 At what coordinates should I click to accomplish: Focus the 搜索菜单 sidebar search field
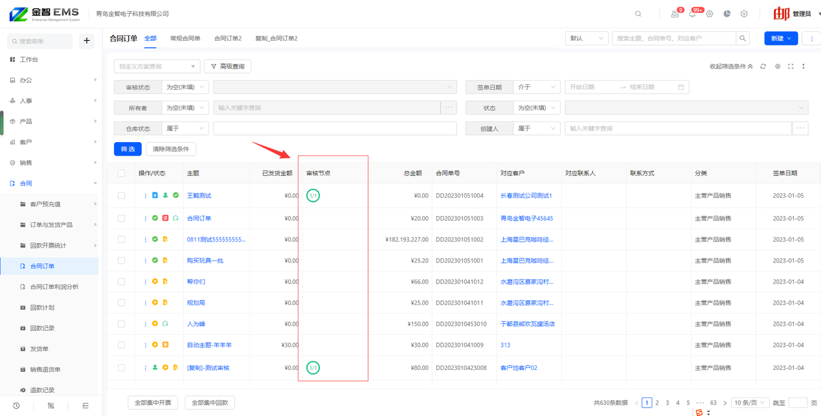tap(40, 41)
